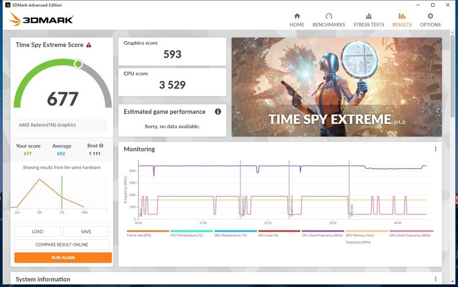Click Your score value 677 in green

pyautogui.click(x=27, y=153)
